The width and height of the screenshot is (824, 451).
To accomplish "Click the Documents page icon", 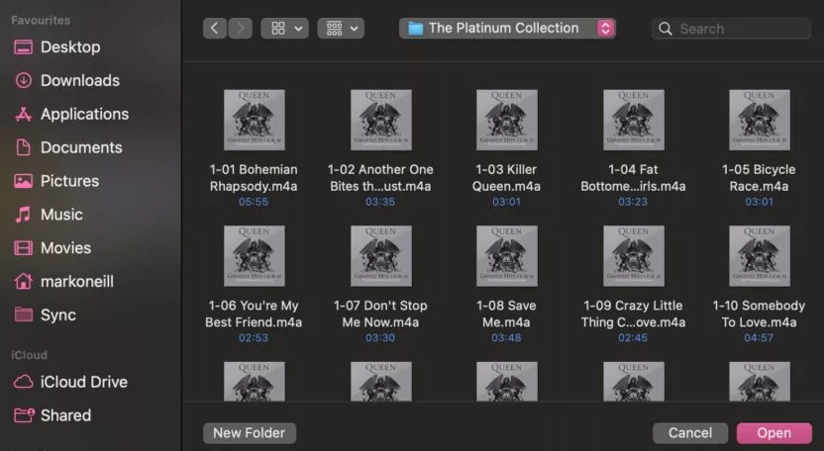I will (x=23, y=147).
